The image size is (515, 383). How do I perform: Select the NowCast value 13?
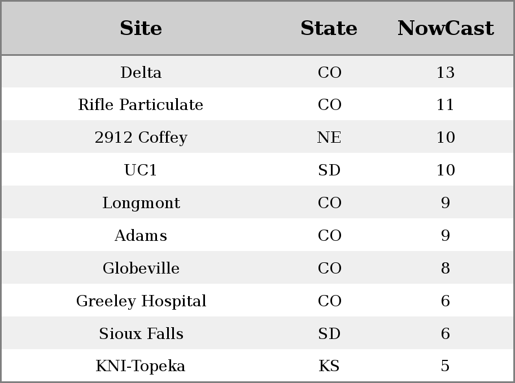(446, 72)
